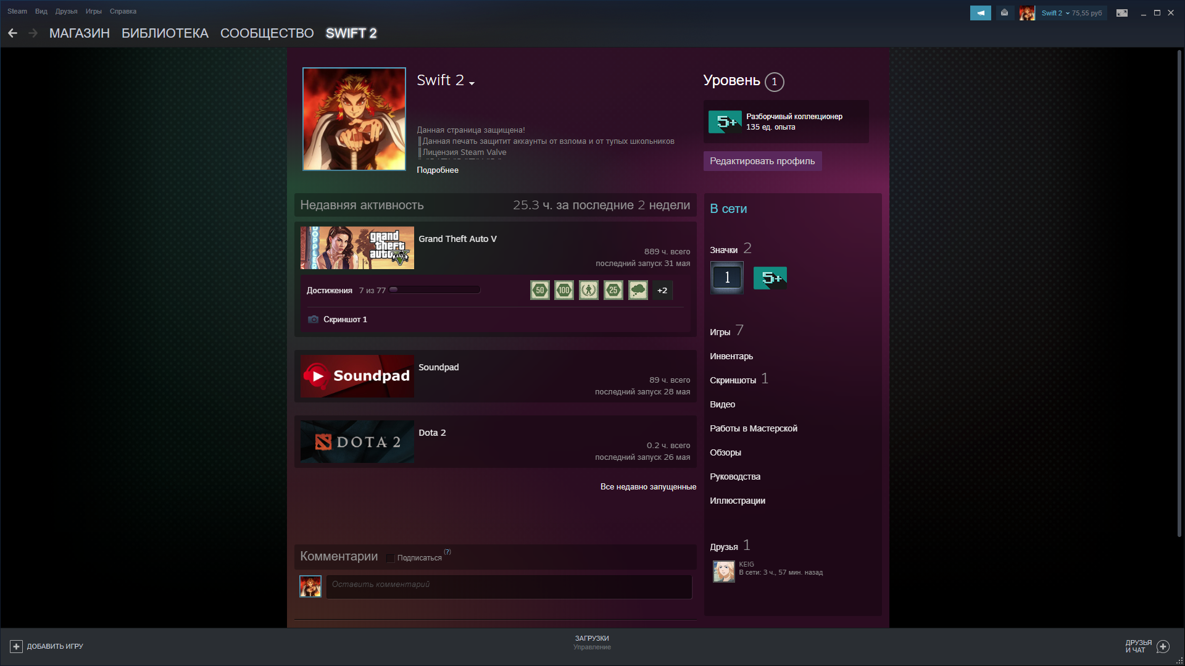This screenshot has width=1185, height=666.
Task: Open the 5+ collector badge in Значки
Action: pos(770,278)
